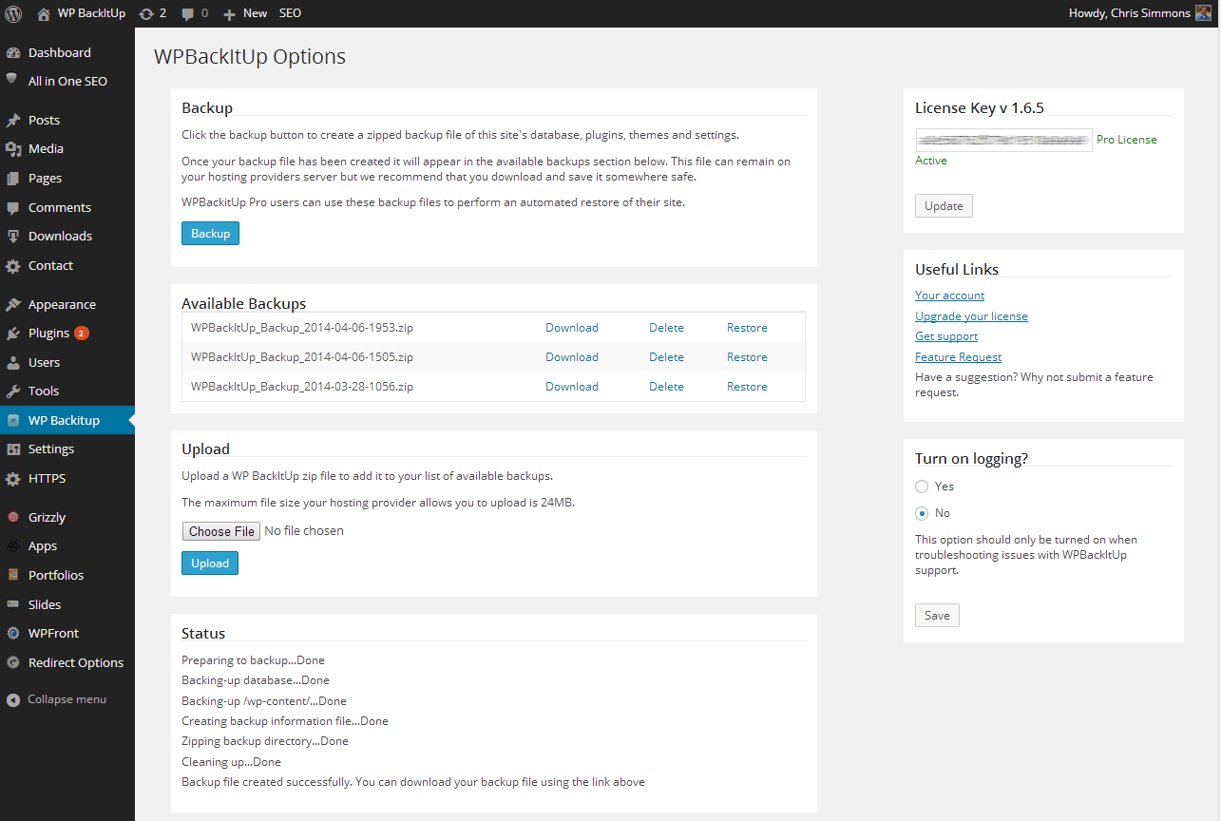Click the Pages icon in sidebar
The height and width of the screenshot is (821, 1221).
tap(13, 179)
